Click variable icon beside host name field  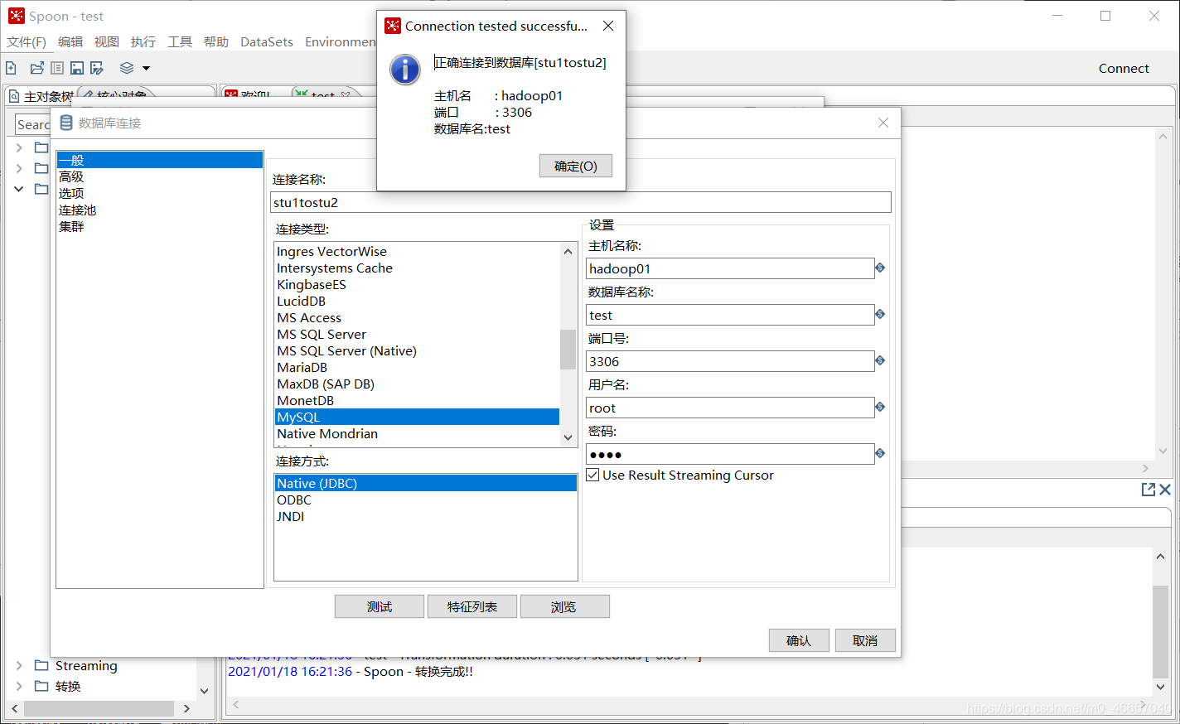tap(880, 268)
